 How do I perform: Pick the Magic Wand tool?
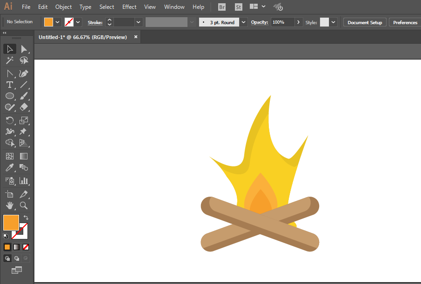10,60
